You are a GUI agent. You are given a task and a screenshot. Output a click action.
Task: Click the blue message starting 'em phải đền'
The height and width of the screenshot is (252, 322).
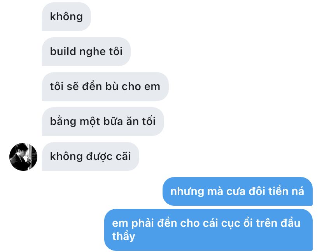(208, 230)
